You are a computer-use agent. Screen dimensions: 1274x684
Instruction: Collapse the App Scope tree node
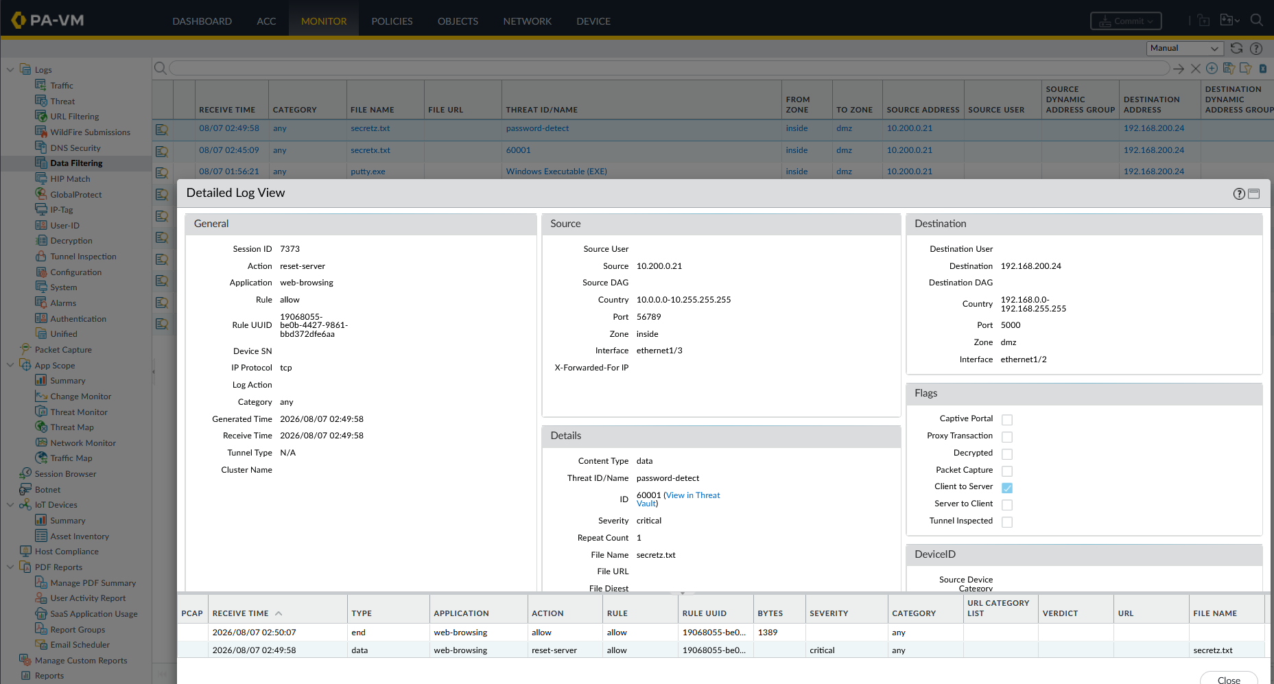pyautogui.click(x=10, y=365)
